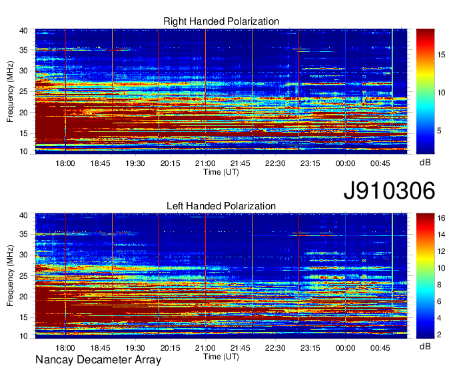Screen dimensions: 453x368
Task: Click the "12" value on the Left Handed color bar
Action: point(441,251)
